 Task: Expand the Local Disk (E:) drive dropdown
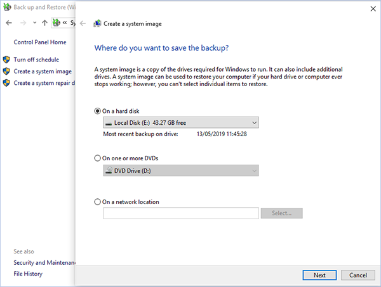[181, 123]
